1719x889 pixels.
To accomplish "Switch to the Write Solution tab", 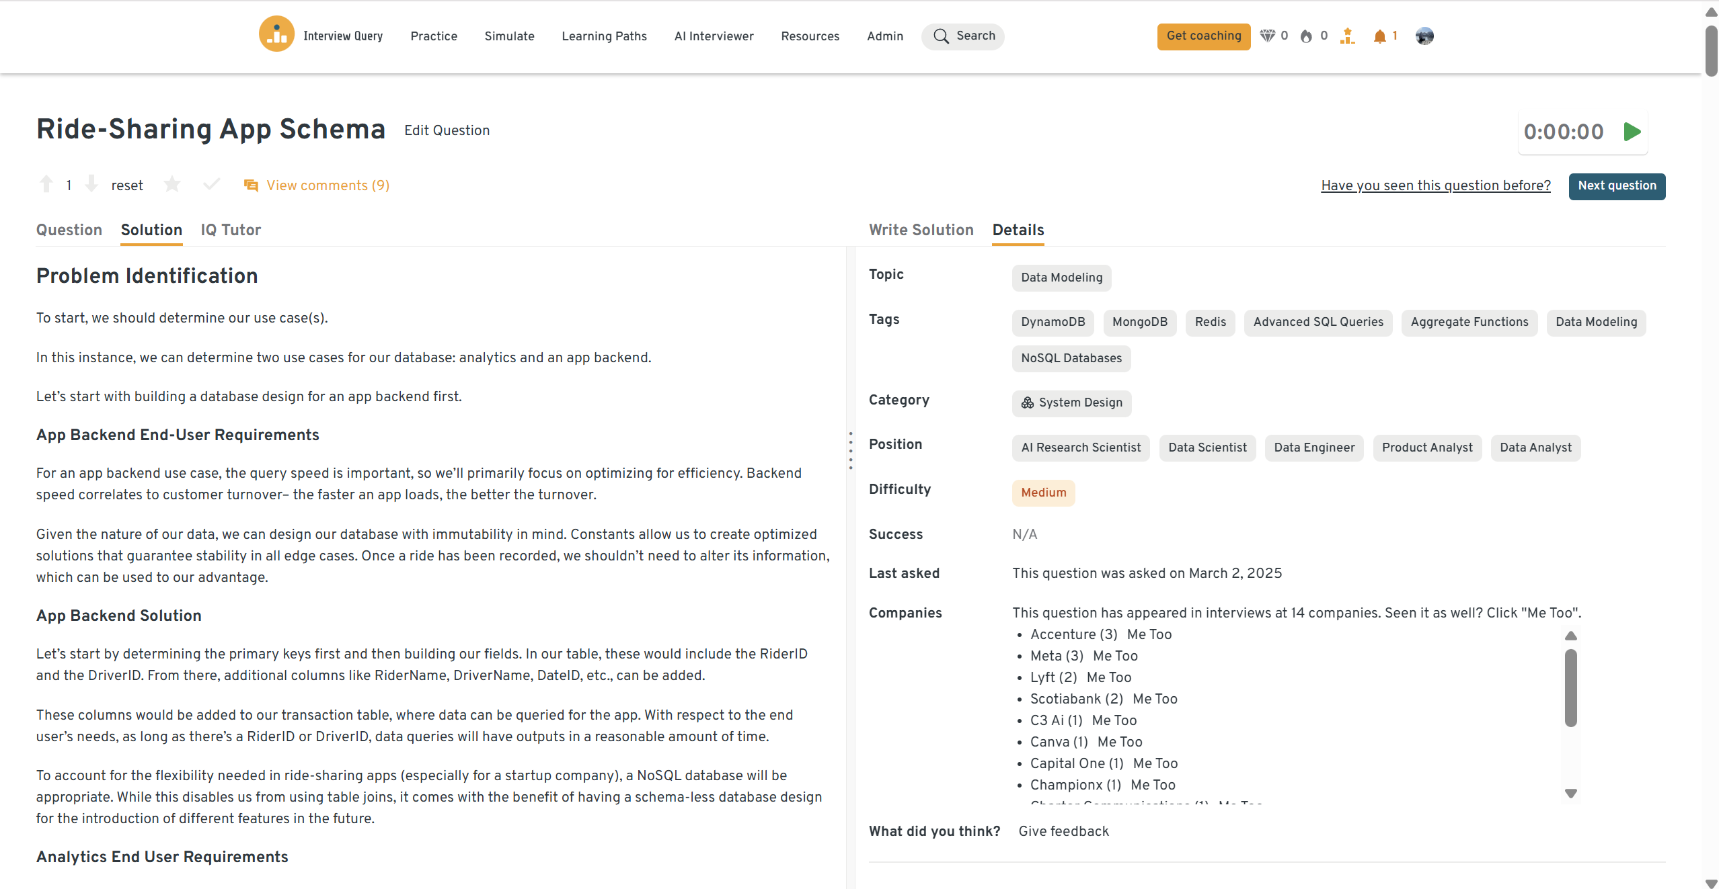I will click(x=921, y=230).
